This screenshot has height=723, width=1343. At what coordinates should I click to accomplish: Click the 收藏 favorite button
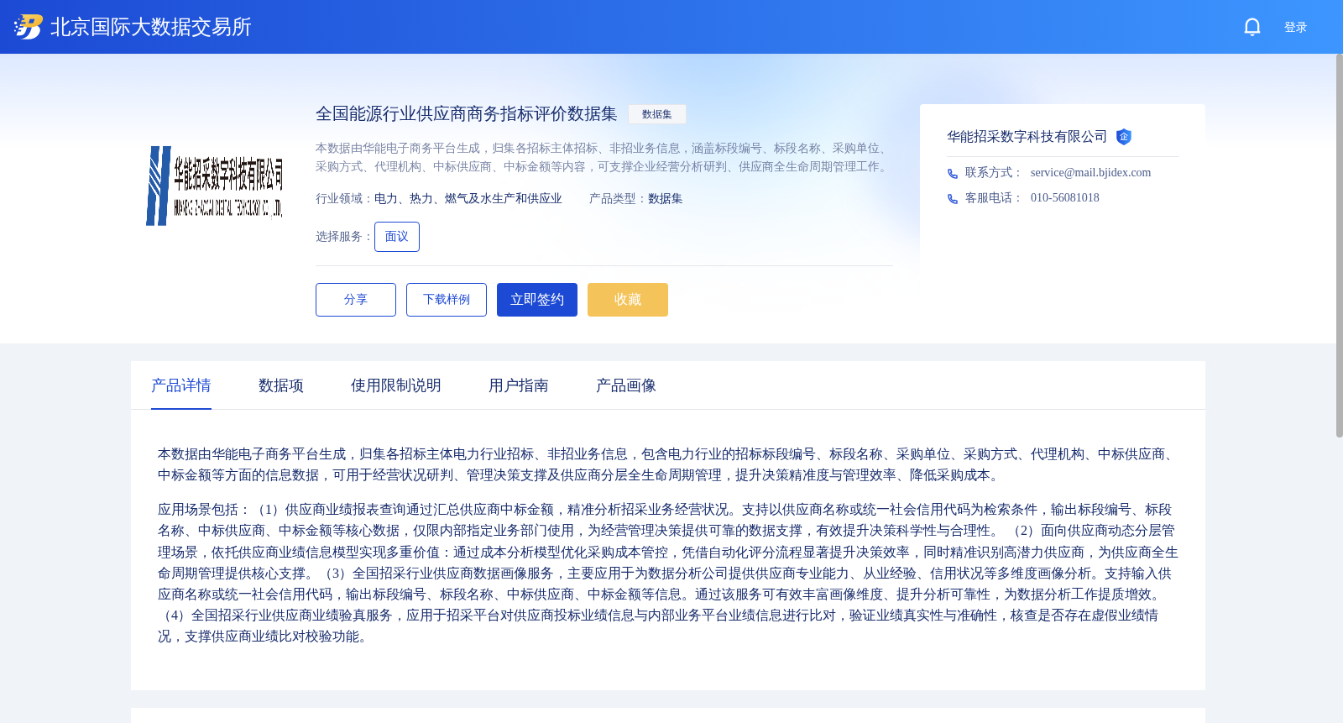pyautogui.click(x=628, y=300)
